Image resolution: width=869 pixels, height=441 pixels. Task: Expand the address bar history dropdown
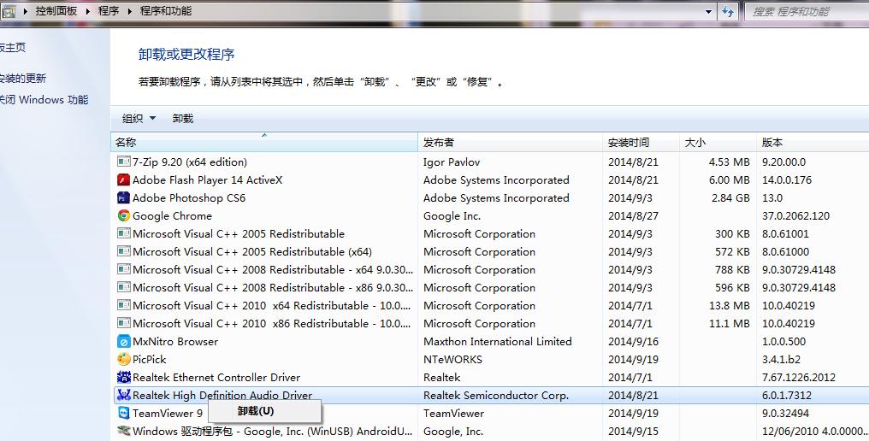tap(708, 11)
